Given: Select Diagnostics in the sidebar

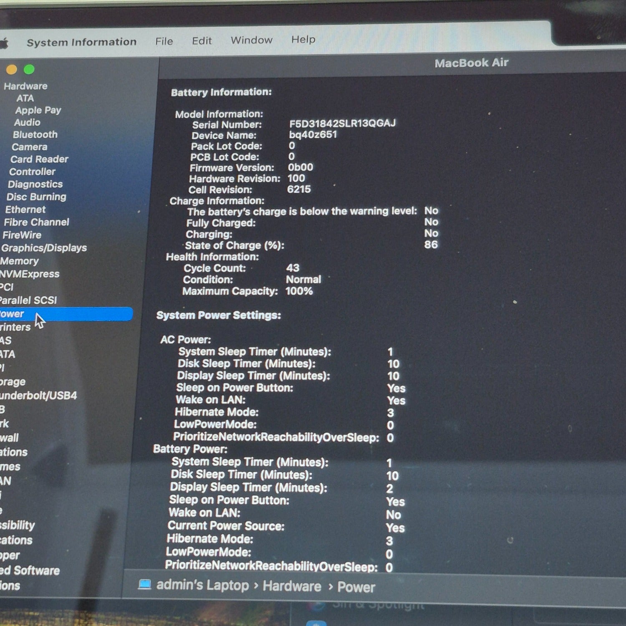Looking at the screenshot, I should [35, 184].
